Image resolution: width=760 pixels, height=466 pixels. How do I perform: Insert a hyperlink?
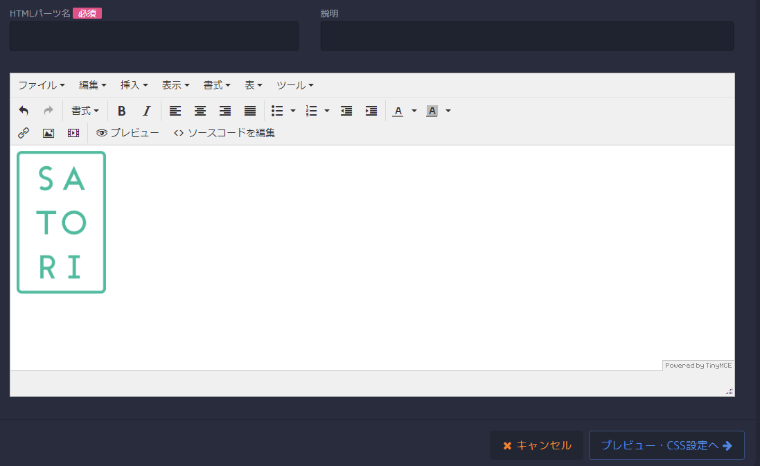(x=24, y=133)
